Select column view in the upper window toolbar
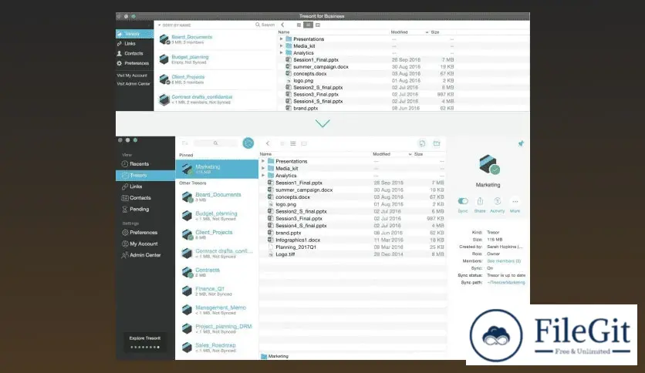 pos(318,25)
